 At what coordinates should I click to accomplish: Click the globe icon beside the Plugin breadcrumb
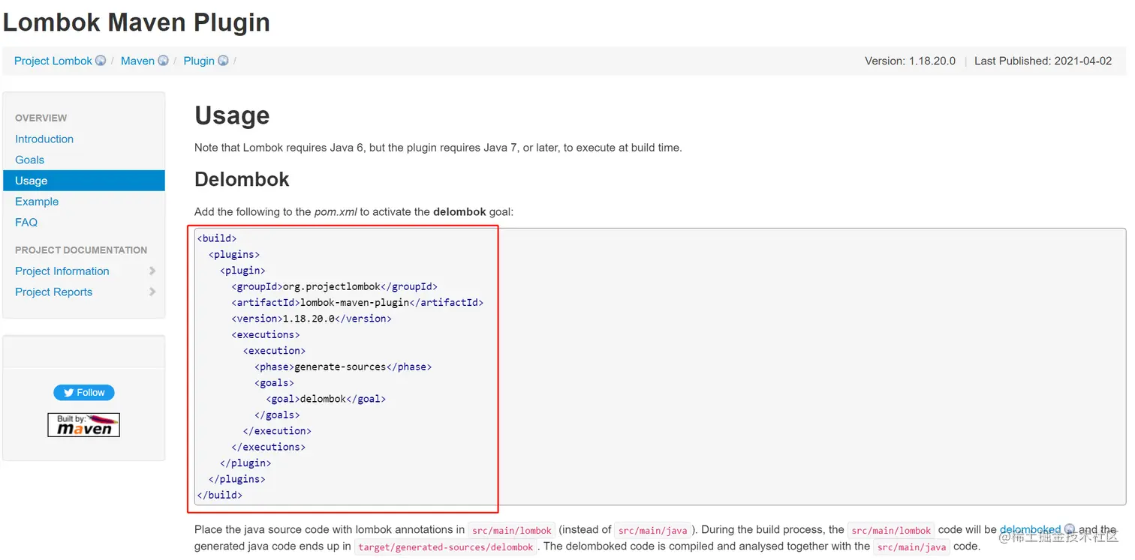(223, 61)
